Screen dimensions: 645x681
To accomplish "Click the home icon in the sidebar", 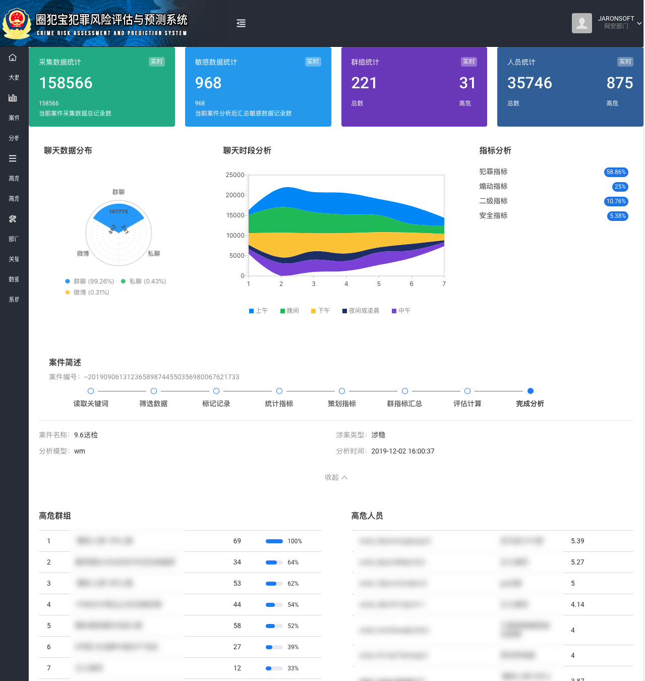I will (x=13, y=58).
